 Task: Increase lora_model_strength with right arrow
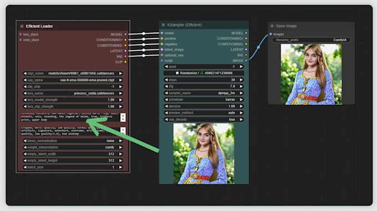tap(121, 100)
